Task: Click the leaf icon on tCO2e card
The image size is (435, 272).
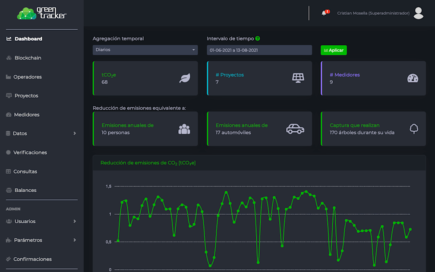Action: pos(185,78)
